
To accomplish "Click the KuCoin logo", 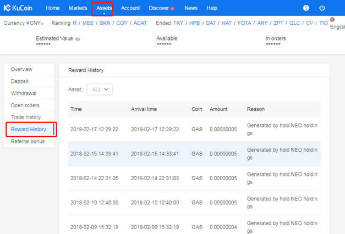I will click(x=18, y=8).
